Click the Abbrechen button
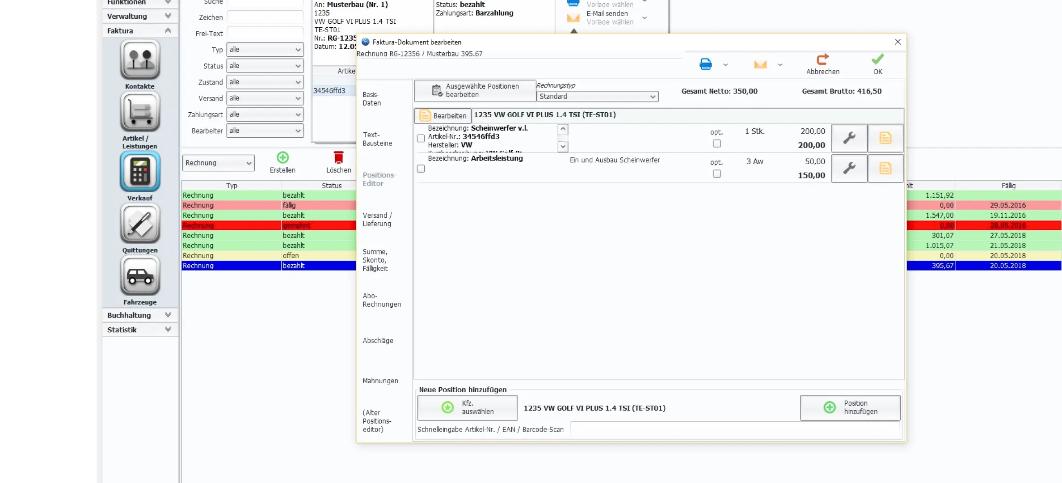This screenshot has height=483, width=1062. coord(822,64)
